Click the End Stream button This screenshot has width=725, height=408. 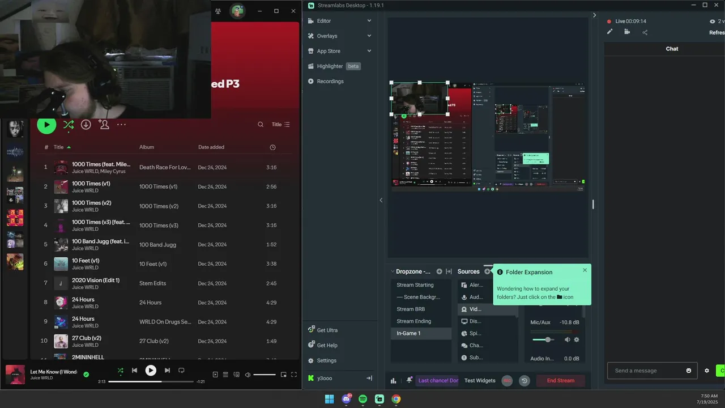(561, 381)
